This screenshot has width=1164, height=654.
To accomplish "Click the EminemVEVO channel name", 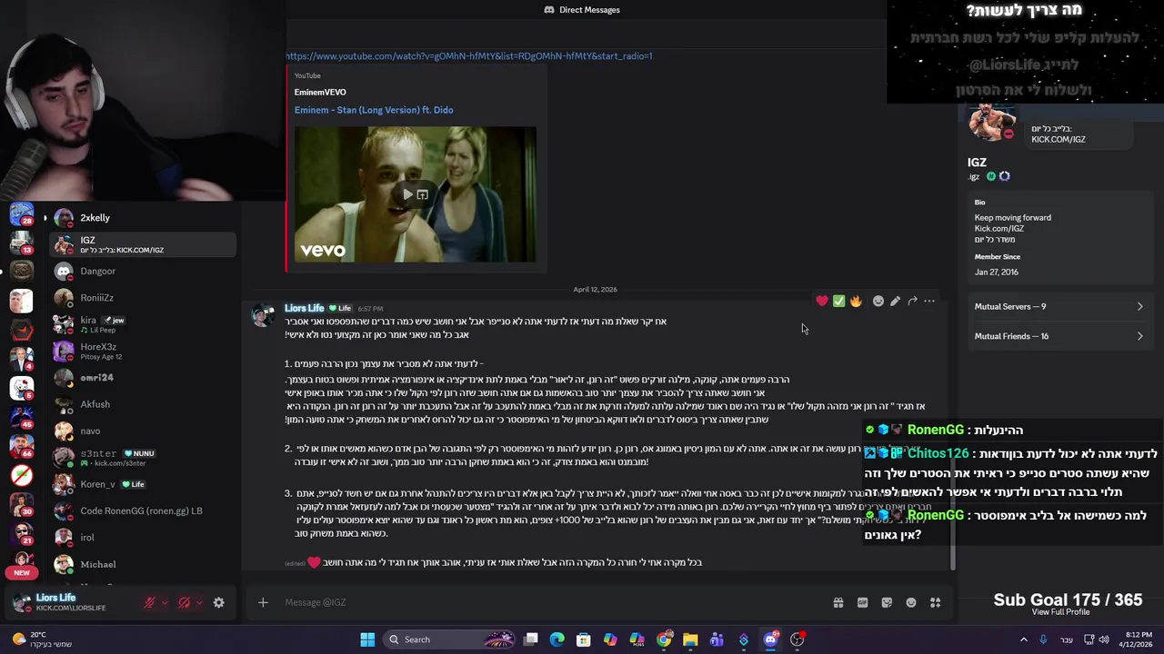I will click(x=320, y=92).
